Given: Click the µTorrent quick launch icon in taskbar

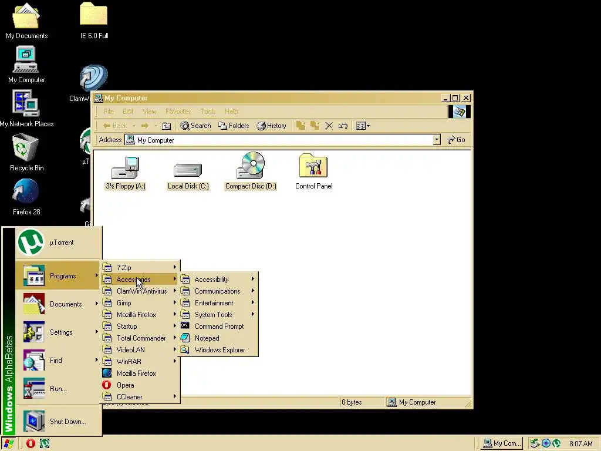Looking at the screenshot, I should pyautogui.click(x=45, y=443).
